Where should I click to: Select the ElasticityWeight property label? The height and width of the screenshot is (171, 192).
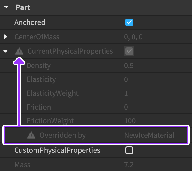point(52,93)
